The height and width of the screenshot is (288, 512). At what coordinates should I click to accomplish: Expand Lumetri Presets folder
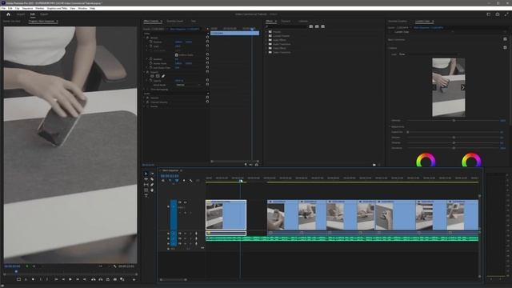click(x=266, y=35)
